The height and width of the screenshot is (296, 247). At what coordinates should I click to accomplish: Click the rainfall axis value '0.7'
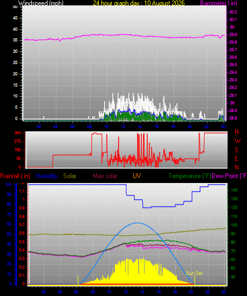pyautogui.click(x=22, y=224)
